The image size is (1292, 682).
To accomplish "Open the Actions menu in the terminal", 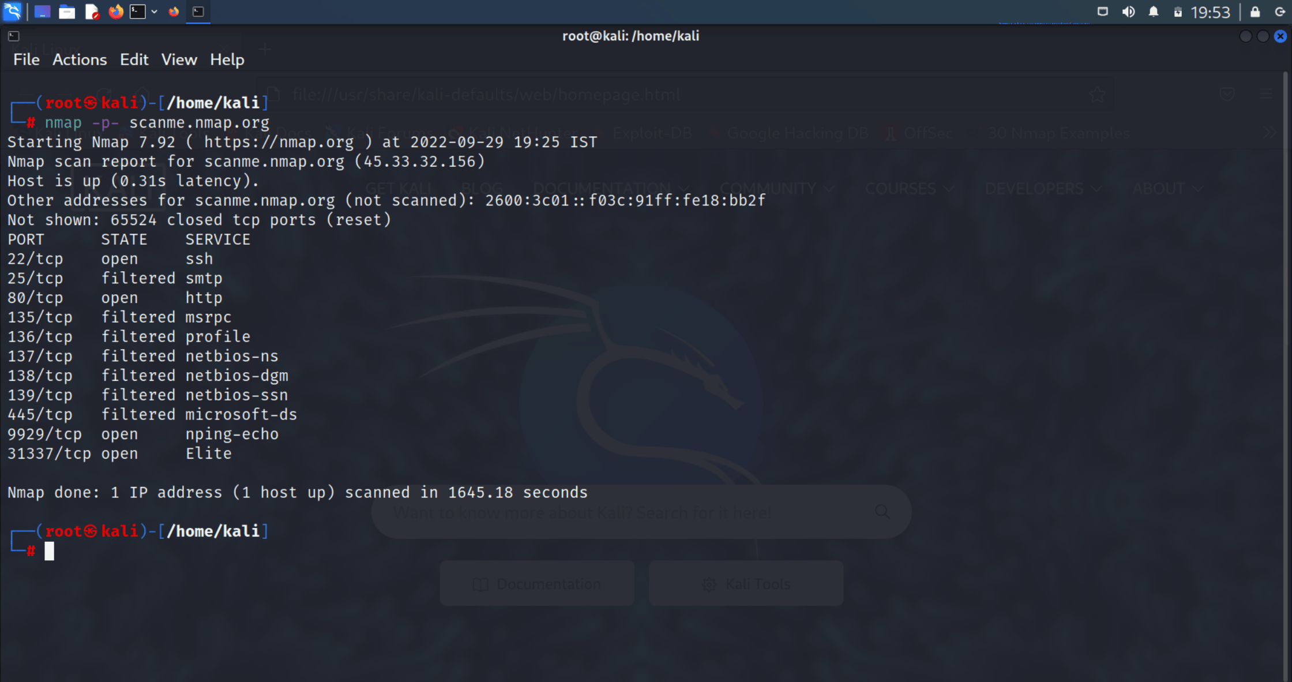I will pos(80,59).
